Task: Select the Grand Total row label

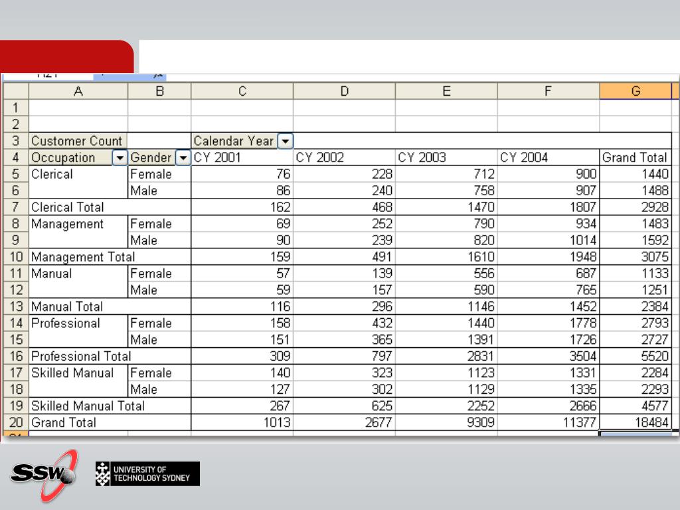Action: pos(110,422)
